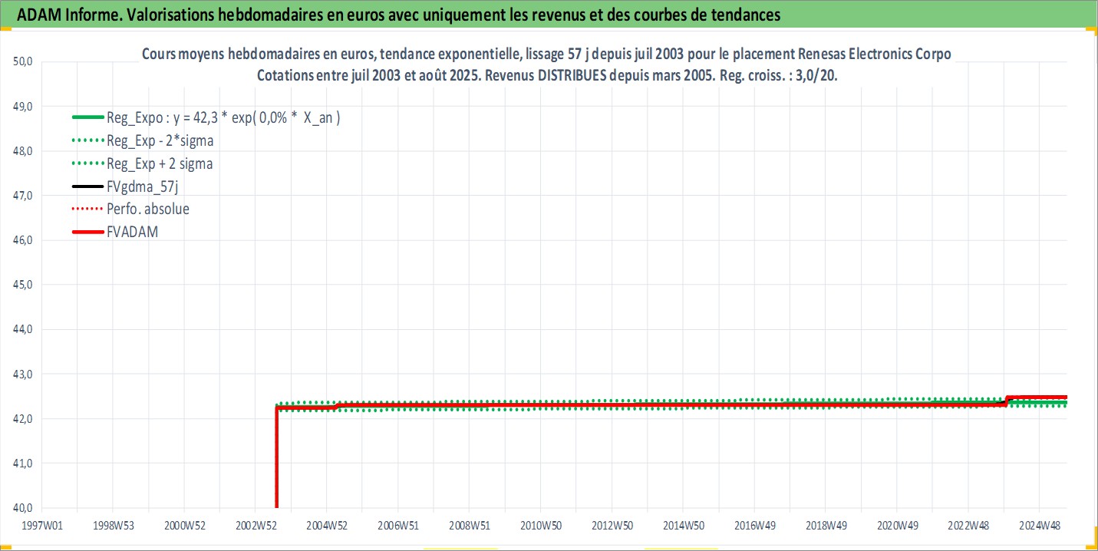Click the x-axis label 2008W51
Viewport: 1098px width, 551px height.
click(469, 526)
